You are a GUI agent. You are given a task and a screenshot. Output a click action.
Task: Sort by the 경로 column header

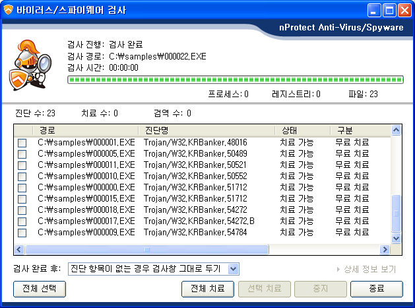click(86, 130)
